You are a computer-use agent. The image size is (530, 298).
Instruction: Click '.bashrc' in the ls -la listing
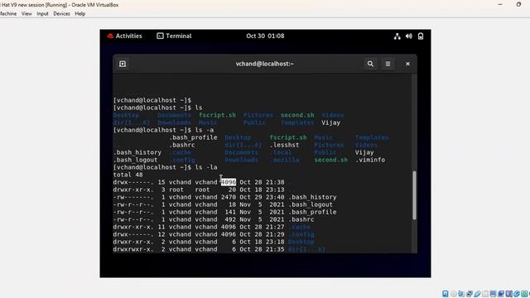(x=301, y=219)
